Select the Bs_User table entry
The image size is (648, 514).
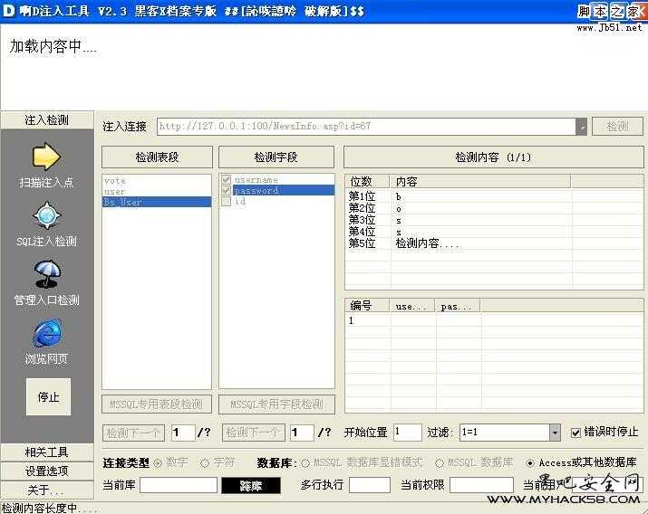pos(157,202)
